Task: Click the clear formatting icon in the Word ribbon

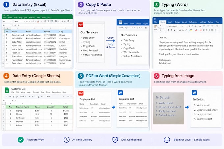Action: [x=200, y=26]
